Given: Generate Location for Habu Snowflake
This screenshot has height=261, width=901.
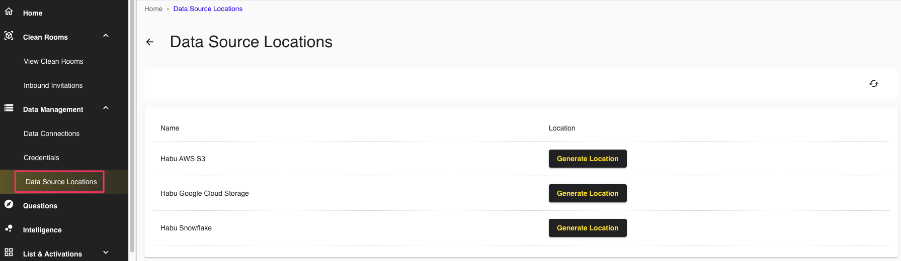Looking at the screenshot, I should [588, 228].
